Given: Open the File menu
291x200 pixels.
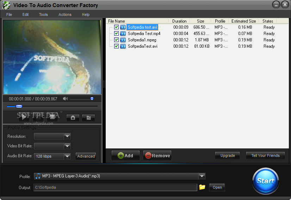Looking at the screenshot, I should tap(9, 14).
